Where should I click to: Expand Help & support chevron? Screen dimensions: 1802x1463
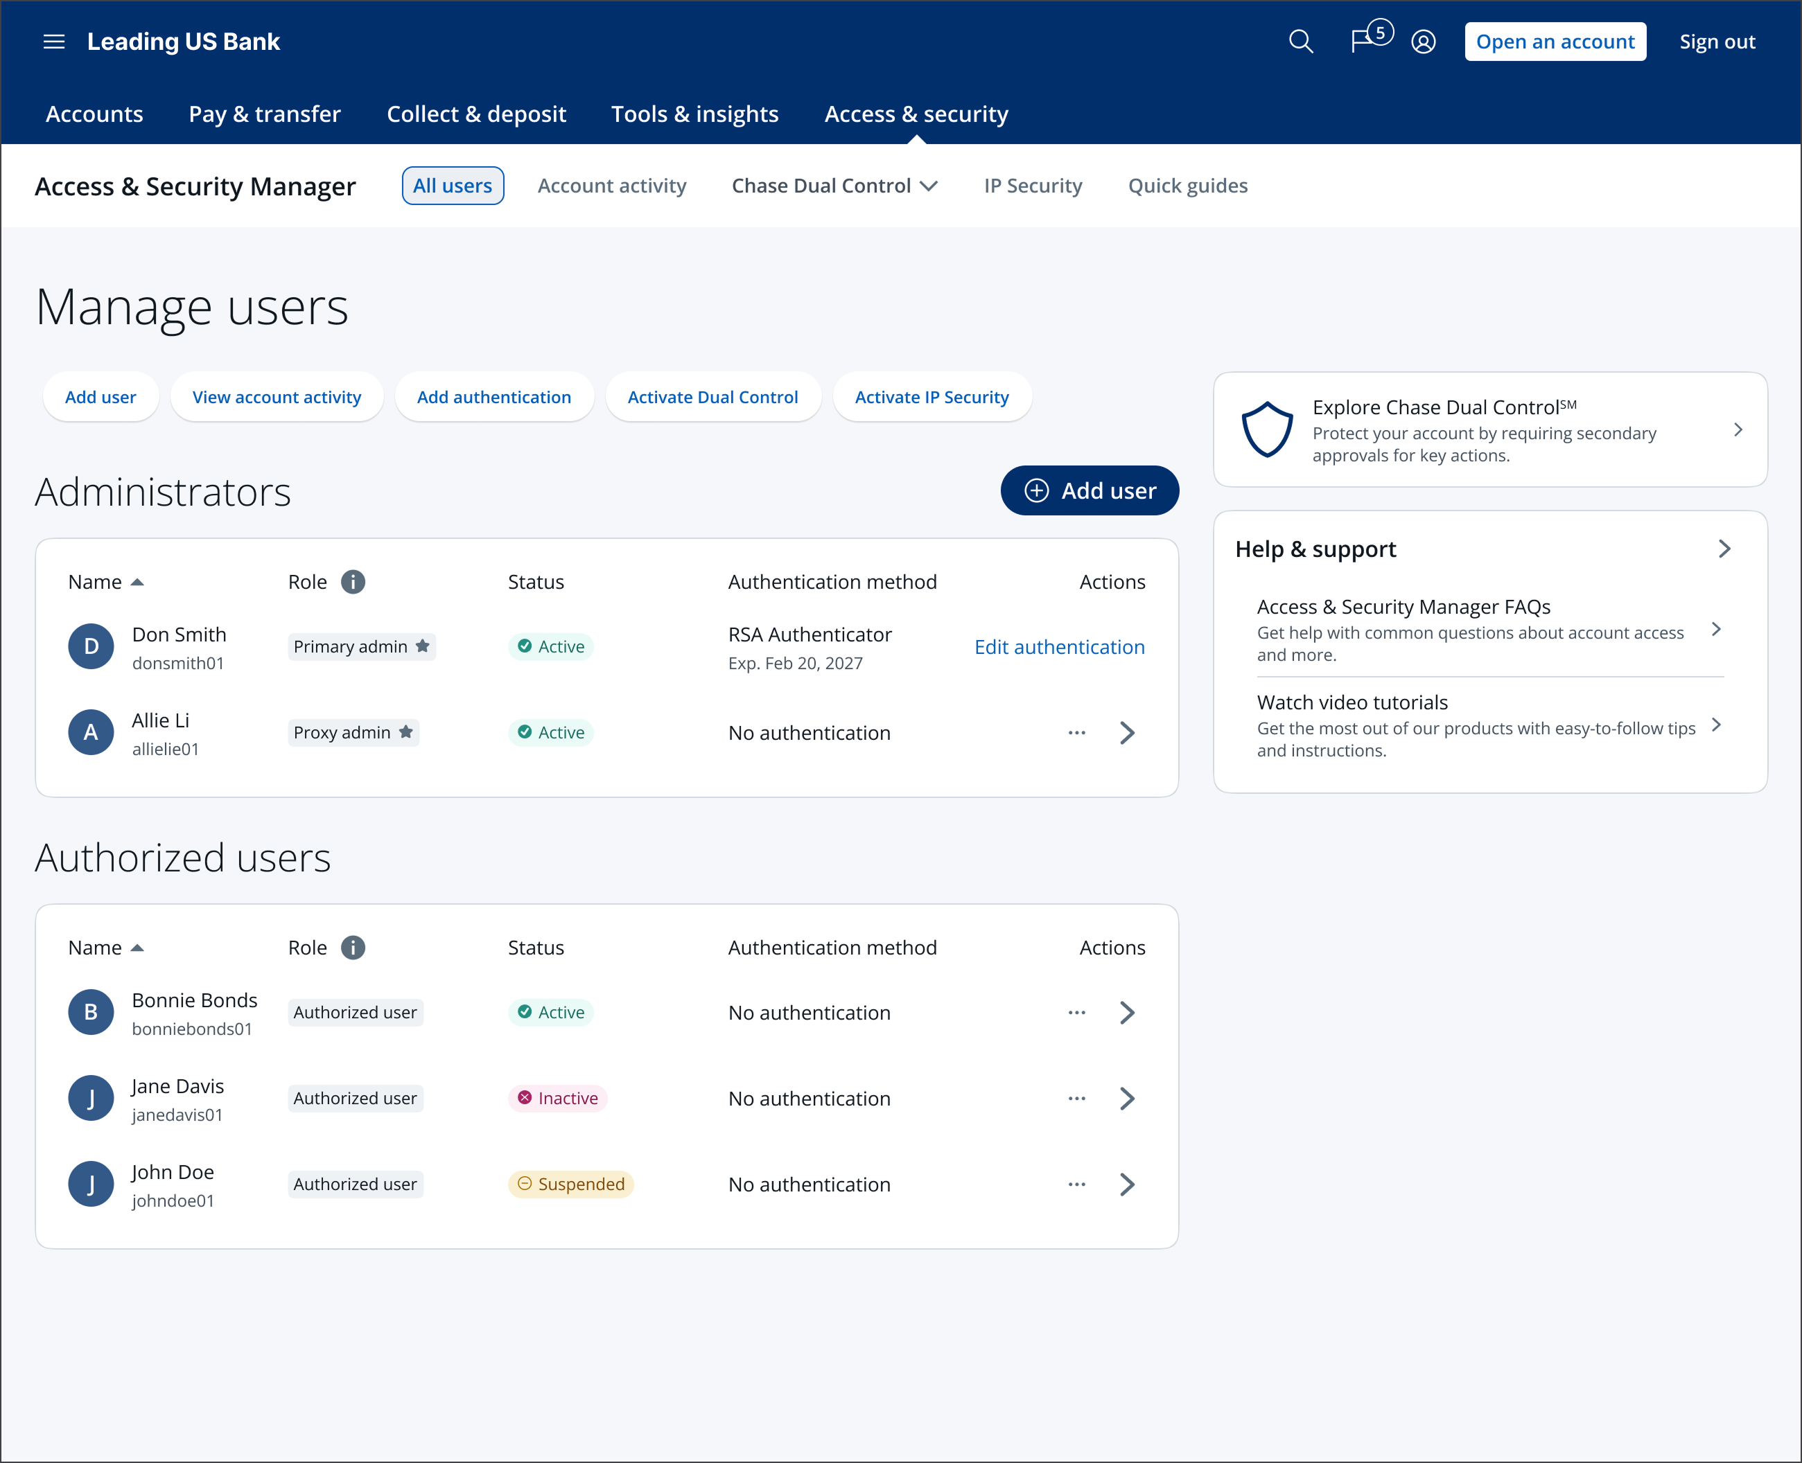(1724, 549)
